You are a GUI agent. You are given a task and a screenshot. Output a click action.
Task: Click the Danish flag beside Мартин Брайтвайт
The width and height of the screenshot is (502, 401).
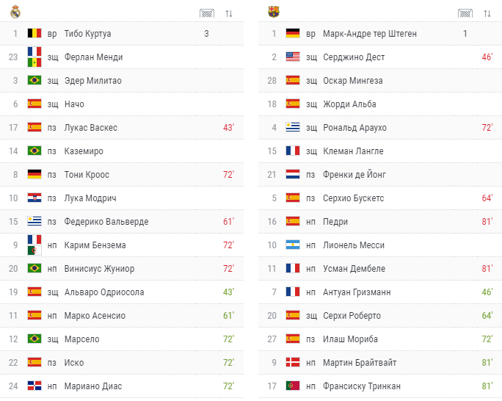pyautogui.click(x=293, y=362)
